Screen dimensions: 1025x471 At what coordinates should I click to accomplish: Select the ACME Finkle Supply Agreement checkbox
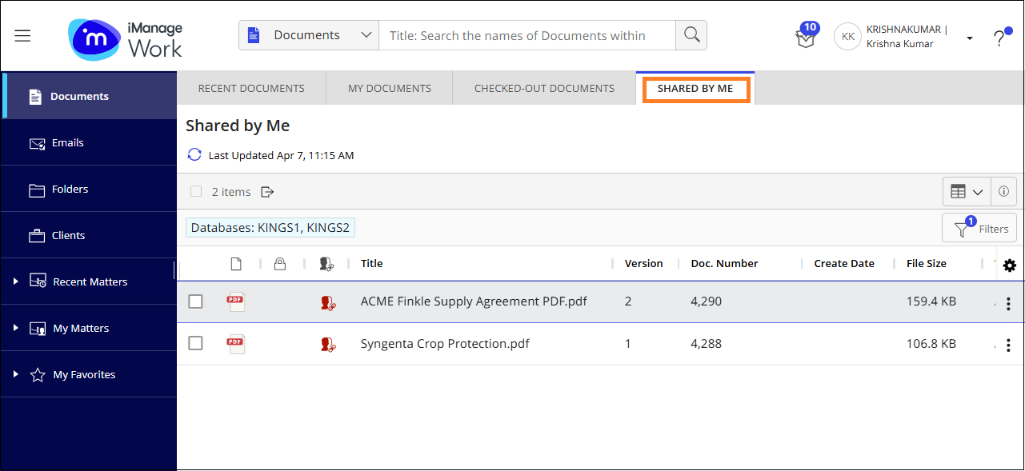[x=195, y=301]
